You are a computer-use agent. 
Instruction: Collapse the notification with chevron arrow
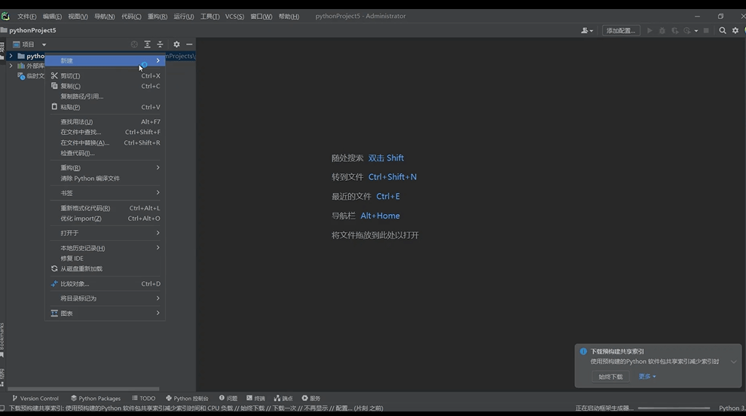coord(733,362)
